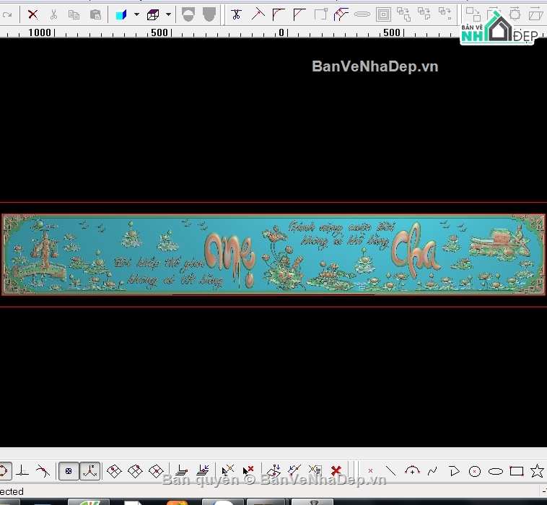Click the circle-in-square transform icon

[515, 14]
